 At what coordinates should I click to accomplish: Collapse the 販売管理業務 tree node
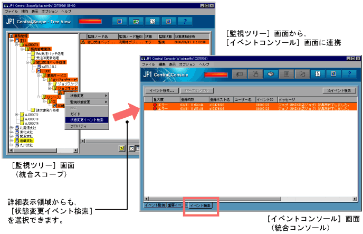point(22,49)
